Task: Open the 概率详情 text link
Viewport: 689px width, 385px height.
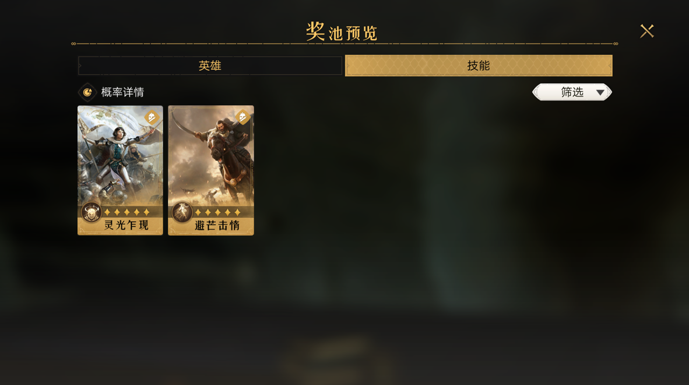Action: tap(123, 92)
